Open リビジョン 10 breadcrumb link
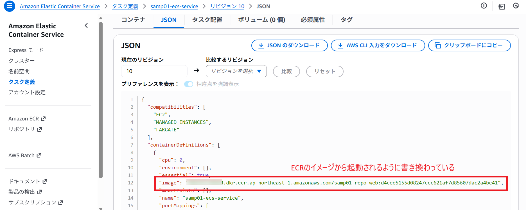Image resolution: width=526 pixels, height=210 pixels. point(227,6)
